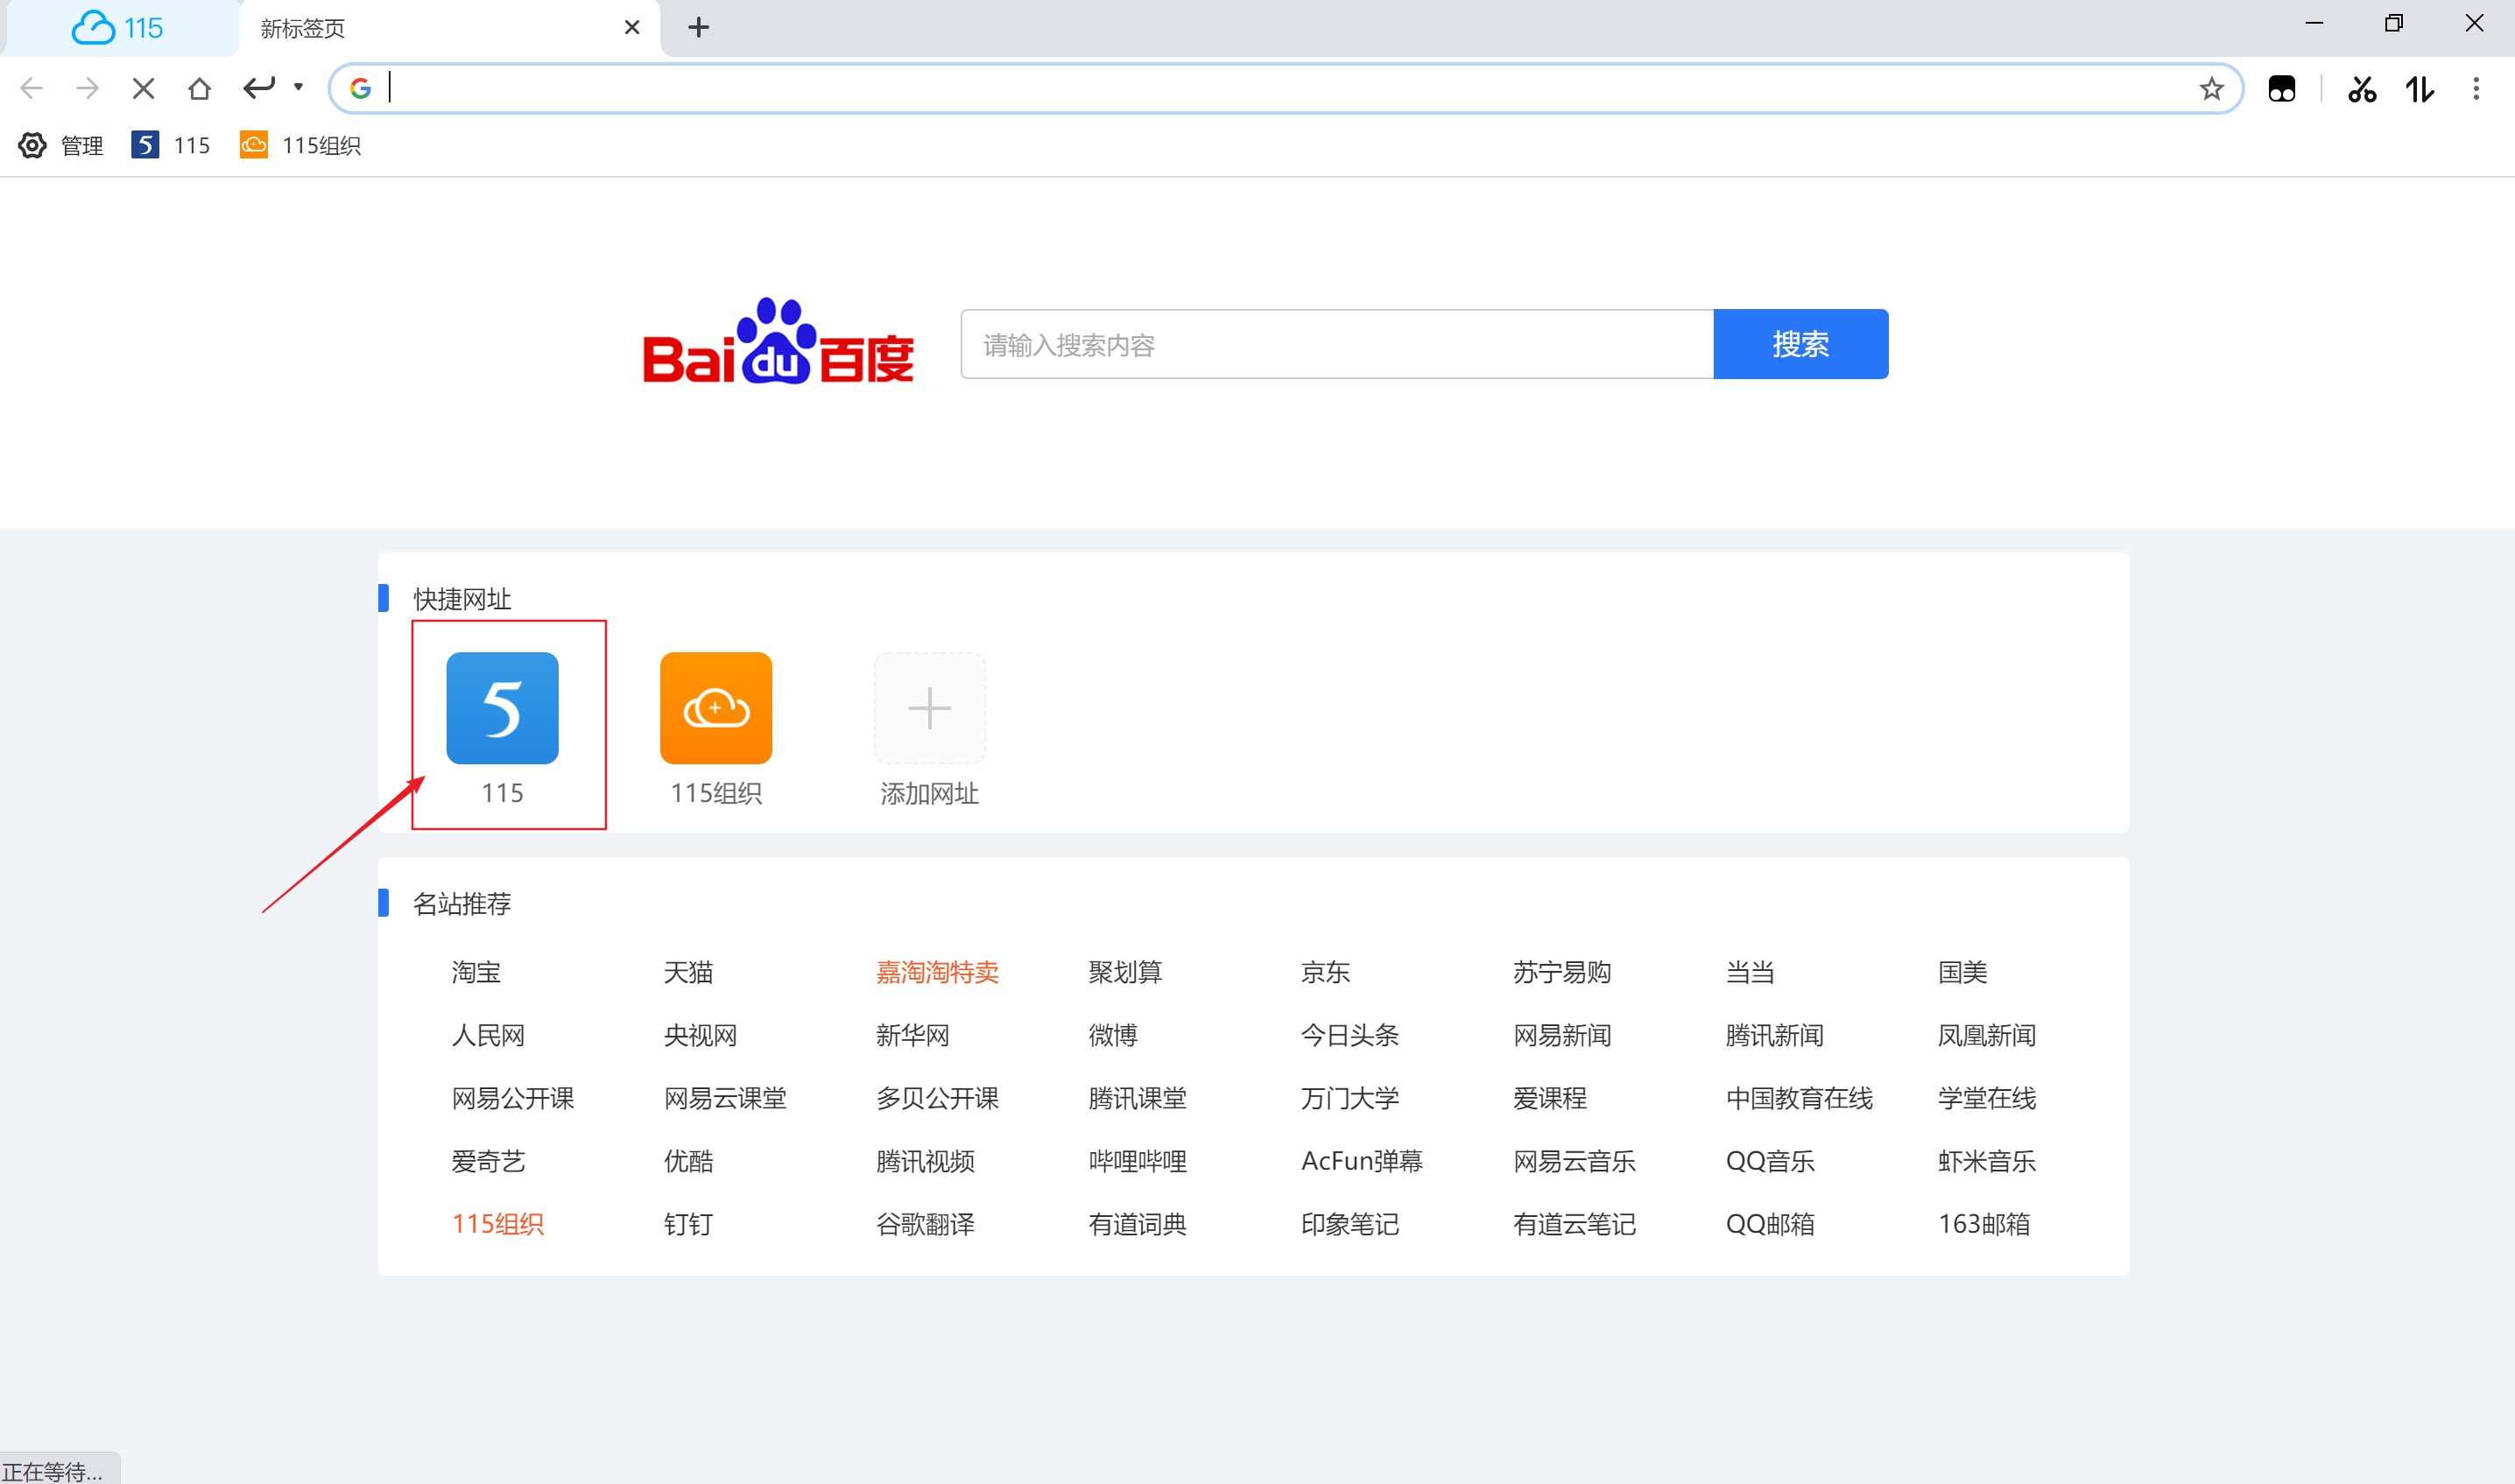This screenshot has width=2515, height=1484.
Task: Click the undo closed tab arrow icon
Action: pos(259,88)
